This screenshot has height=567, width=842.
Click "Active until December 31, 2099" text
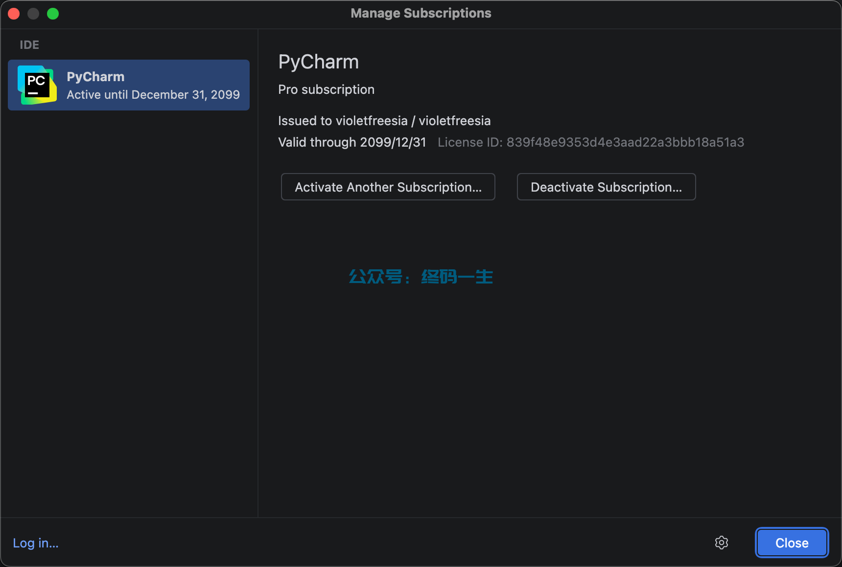pos(153,95)
